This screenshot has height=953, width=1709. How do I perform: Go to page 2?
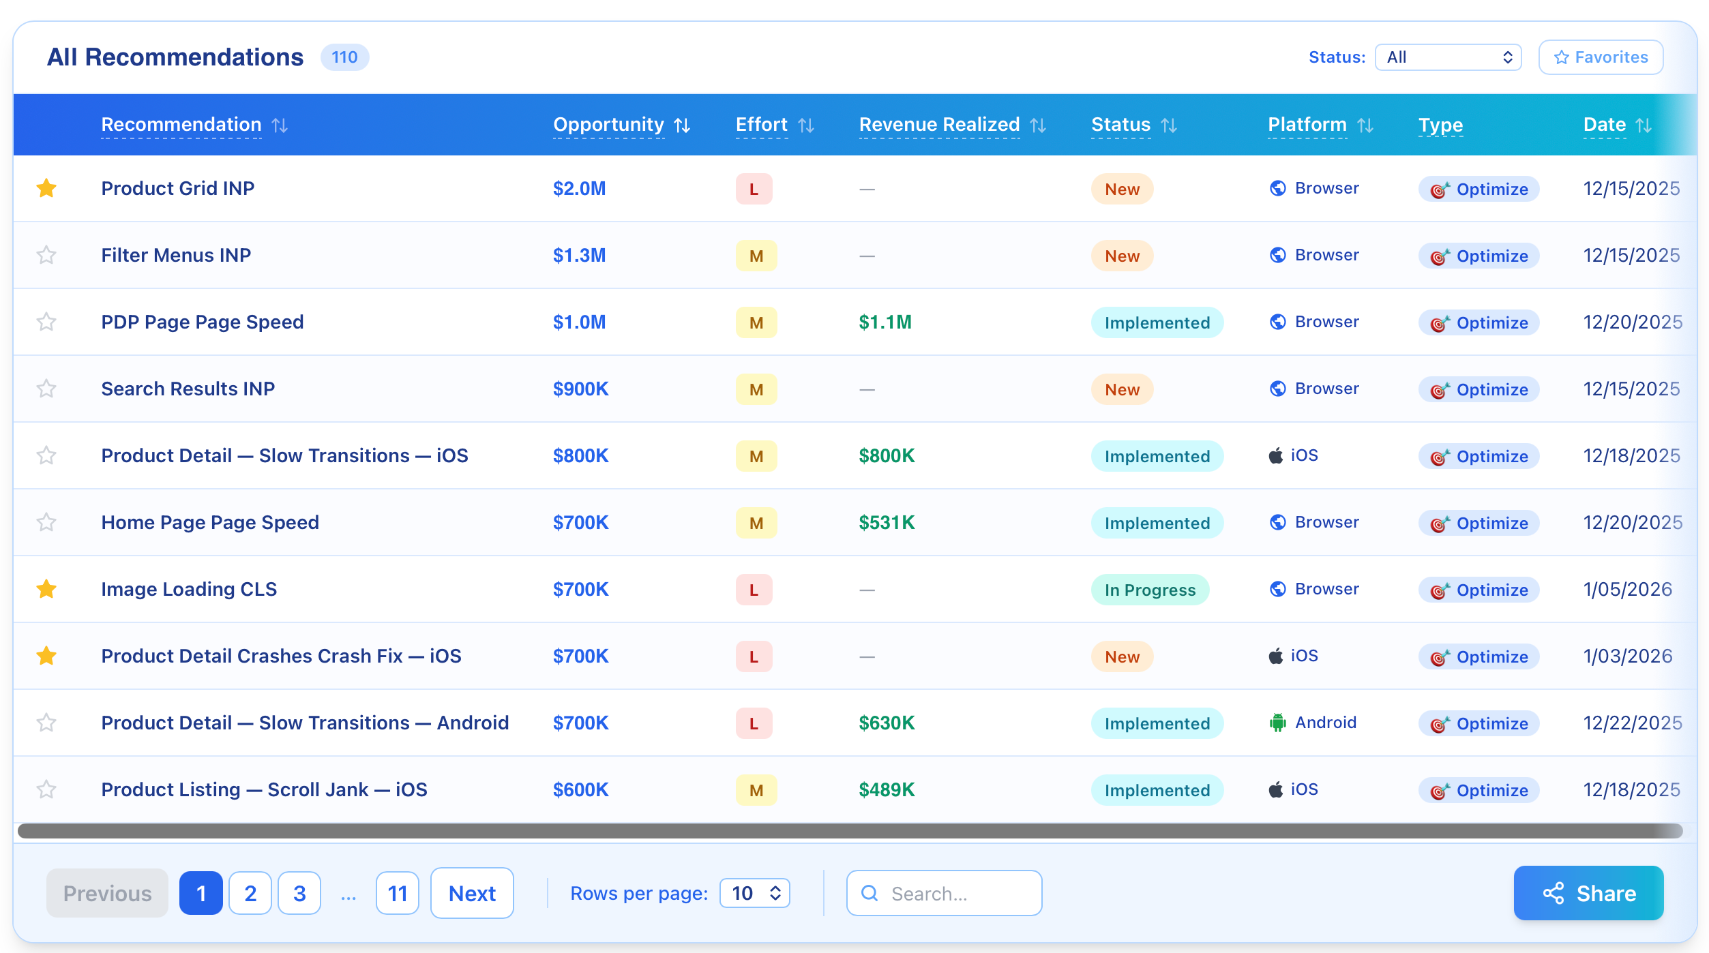click(x=250, y=893)
